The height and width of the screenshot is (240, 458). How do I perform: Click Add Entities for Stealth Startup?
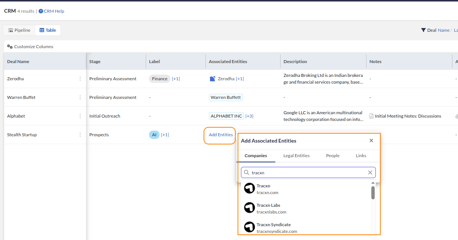click(220, 135)
